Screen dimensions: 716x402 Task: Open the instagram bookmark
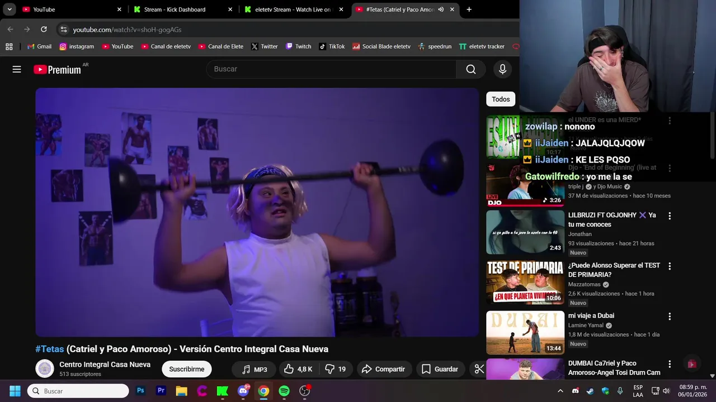[x=76, y=46]
